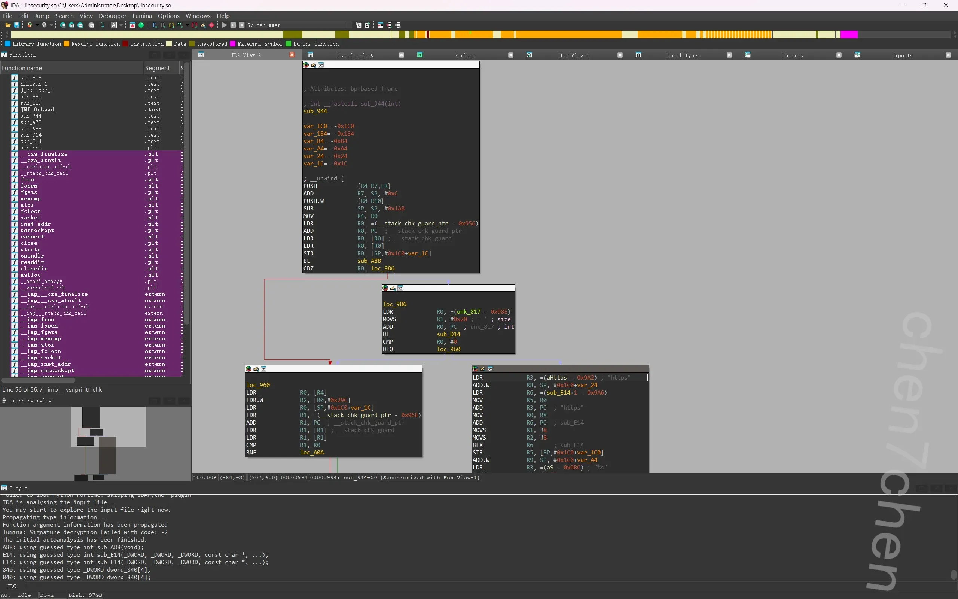Open the No debugger selection dropdown
Viewport: 958px width, 599px height.
[x=299, y=25]
